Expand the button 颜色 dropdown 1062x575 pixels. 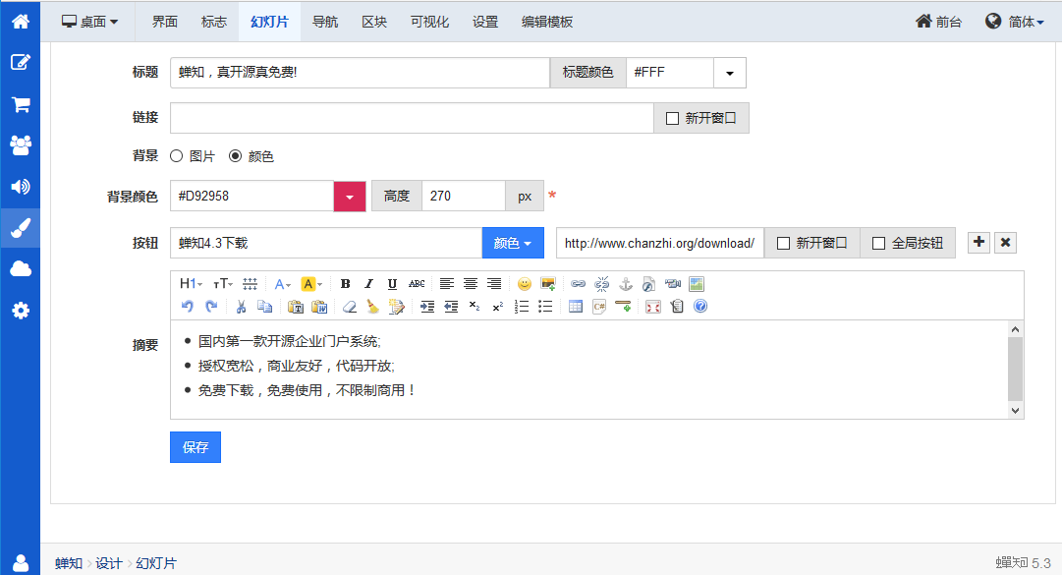(x=512, y=243)
